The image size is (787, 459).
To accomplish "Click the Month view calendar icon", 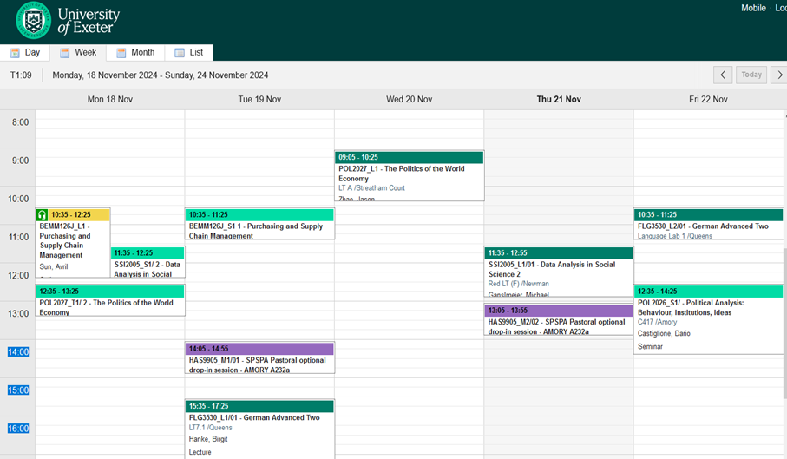I will tap(121, 53).
